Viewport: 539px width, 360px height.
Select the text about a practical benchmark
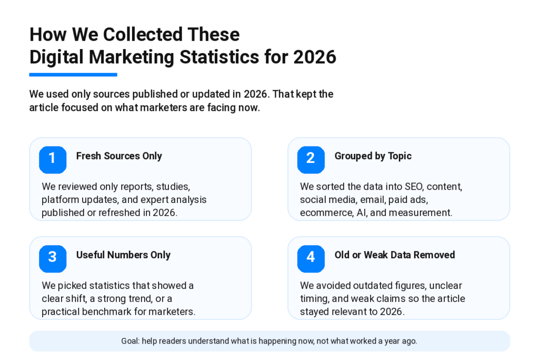[118, 312]
